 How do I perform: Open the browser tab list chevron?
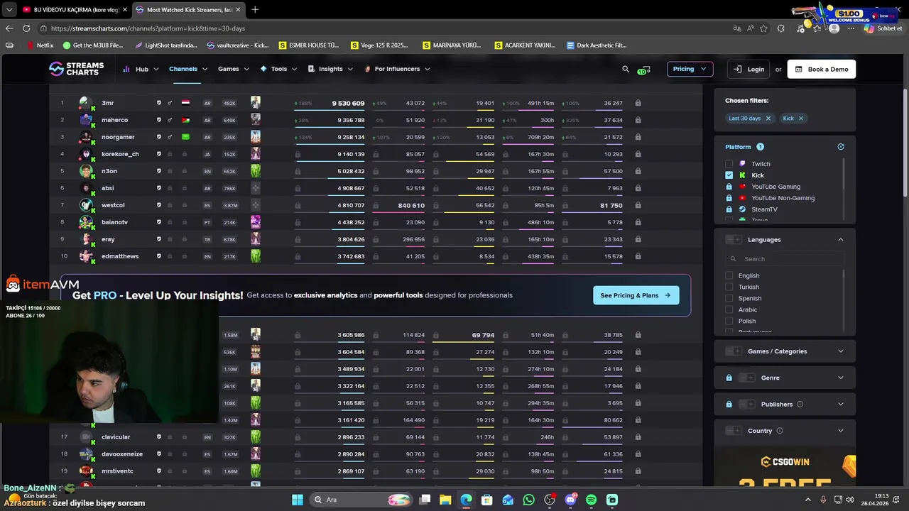pyautogui.click(x=9, y=9)
